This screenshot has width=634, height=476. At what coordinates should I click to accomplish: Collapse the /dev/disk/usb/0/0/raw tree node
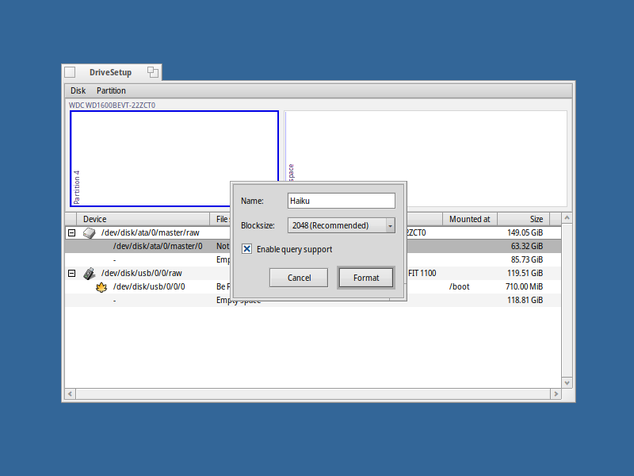(x=71, y=273)
